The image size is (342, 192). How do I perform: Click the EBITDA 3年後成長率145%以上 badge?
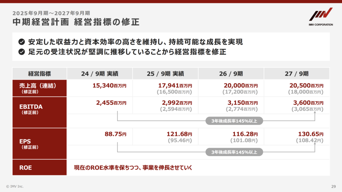(x=234, y=121)
